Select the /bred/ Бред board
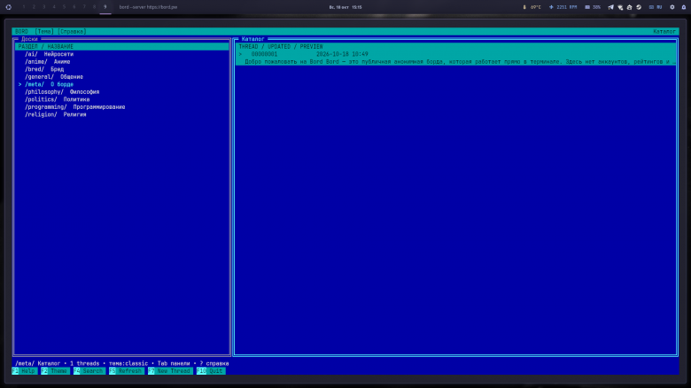This screenshot has height=388, width=691. click(x=122, y=69)
